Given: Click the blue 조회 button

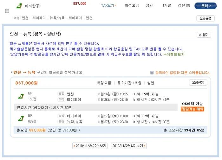Looking at the screenshot, I should [x=206, y=6].
